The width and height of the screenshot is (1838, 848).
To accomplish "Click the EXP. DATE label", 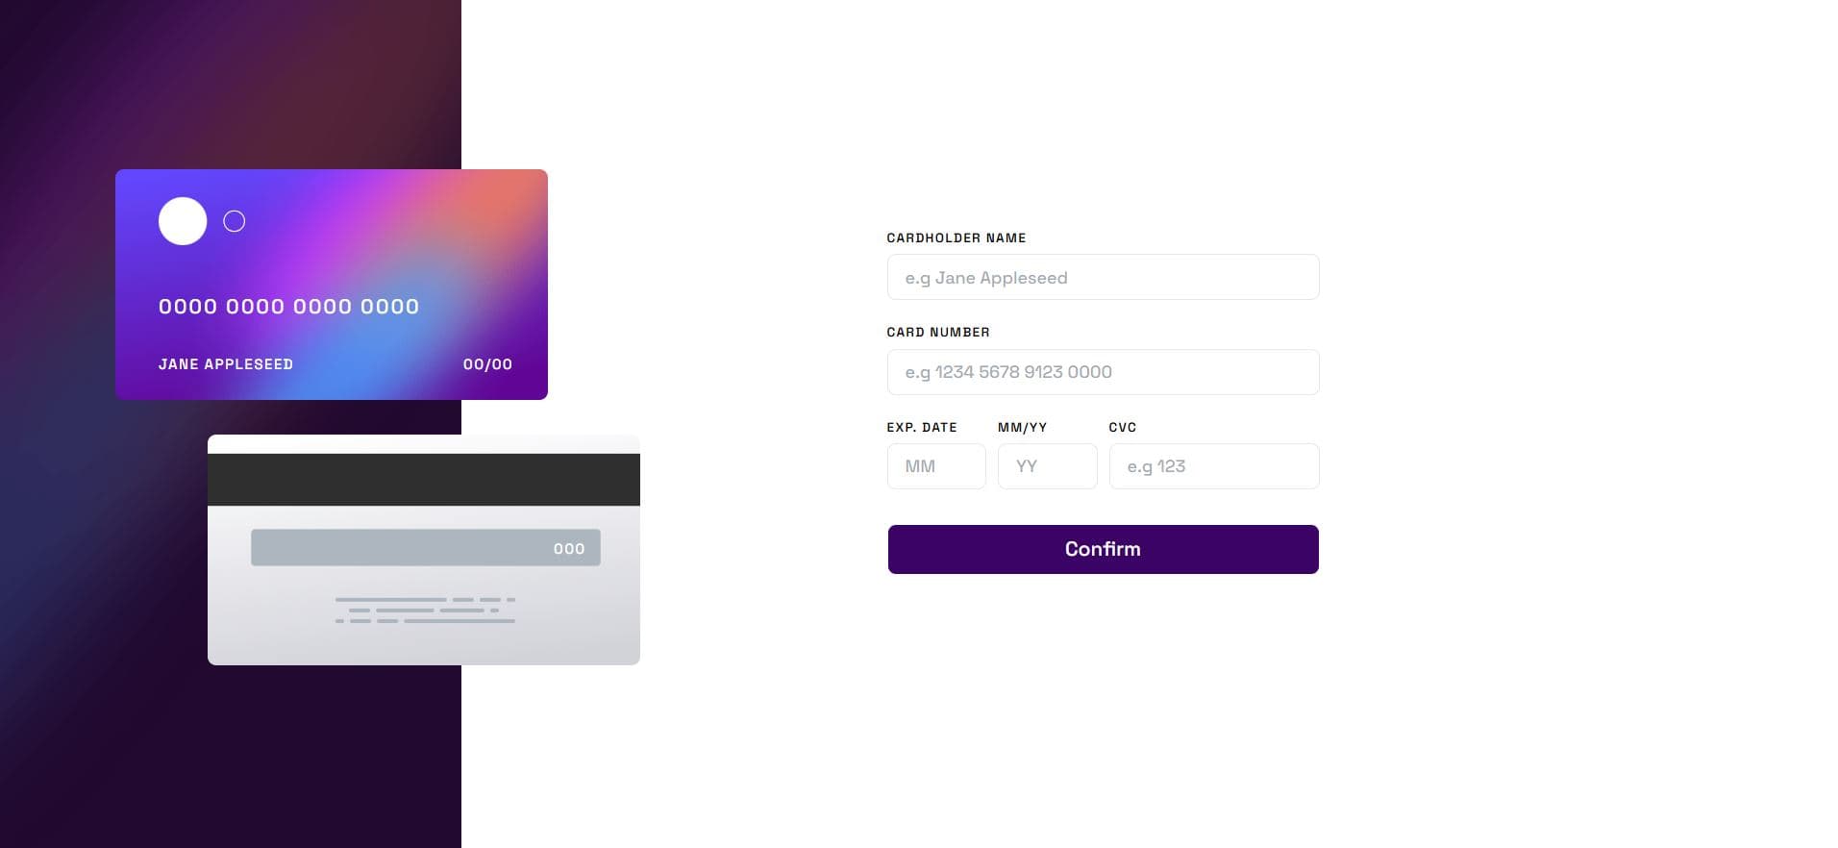I will pyautogui.click(x=922, y=427).
